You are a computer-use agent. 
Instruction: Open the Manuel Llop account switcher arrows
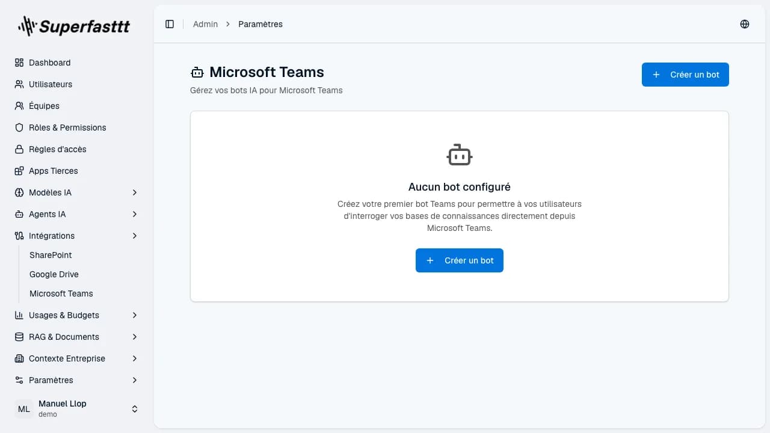[x=135, y=409]
